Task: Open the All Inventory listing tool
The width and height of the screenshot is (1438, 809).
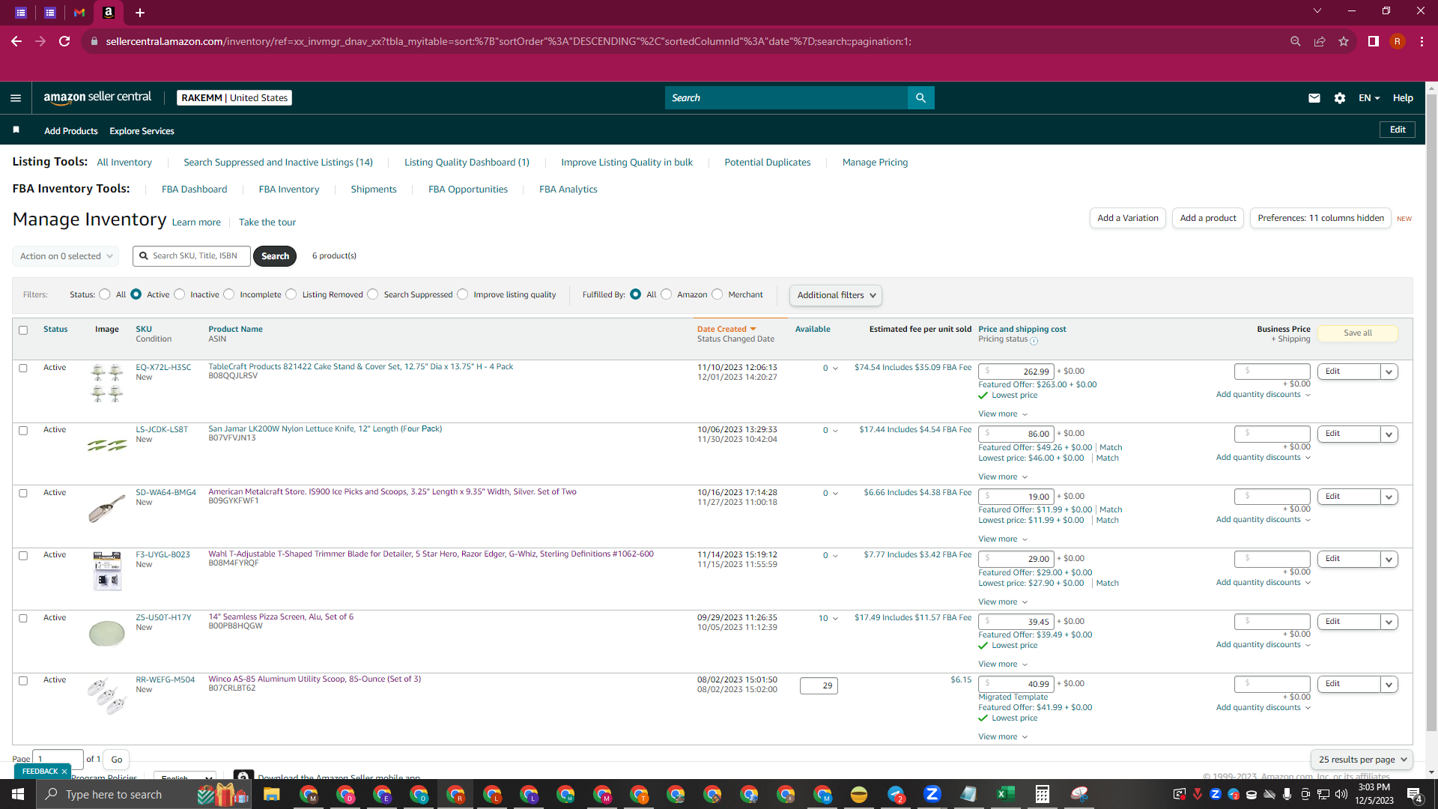Action: (x=124, y=163)
